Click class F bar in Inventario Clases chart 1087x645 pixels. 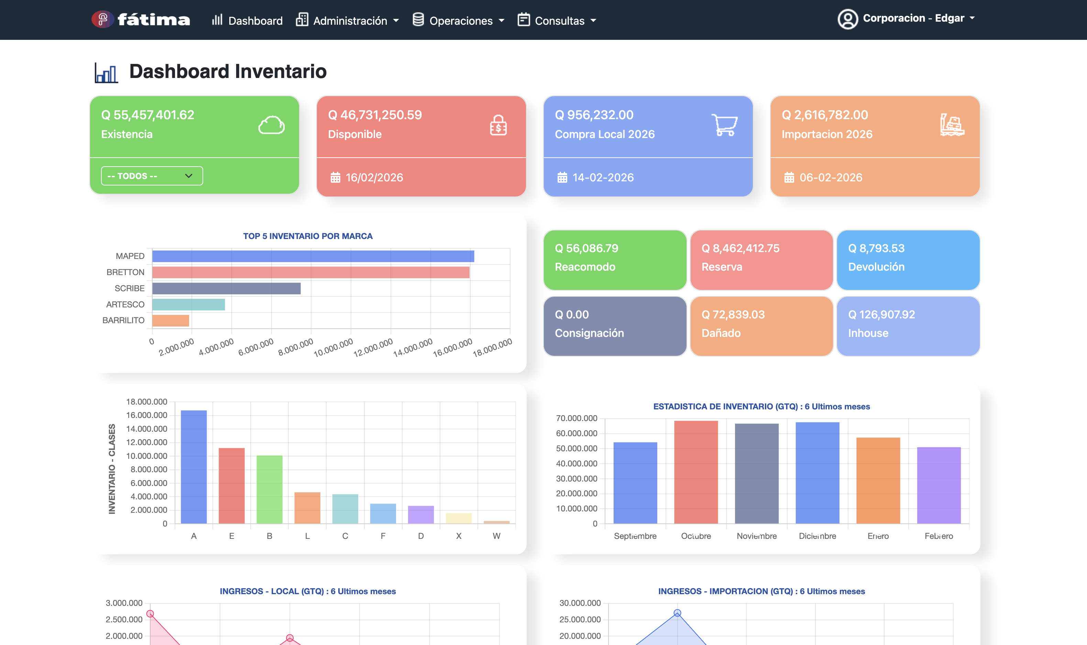383,514
